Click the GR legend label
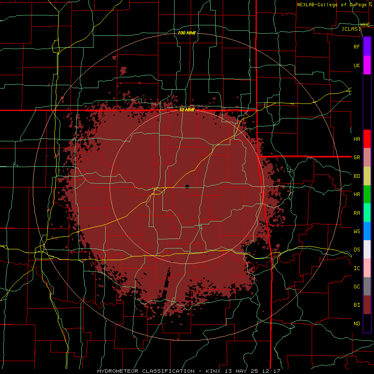 [x=357, y=157]
